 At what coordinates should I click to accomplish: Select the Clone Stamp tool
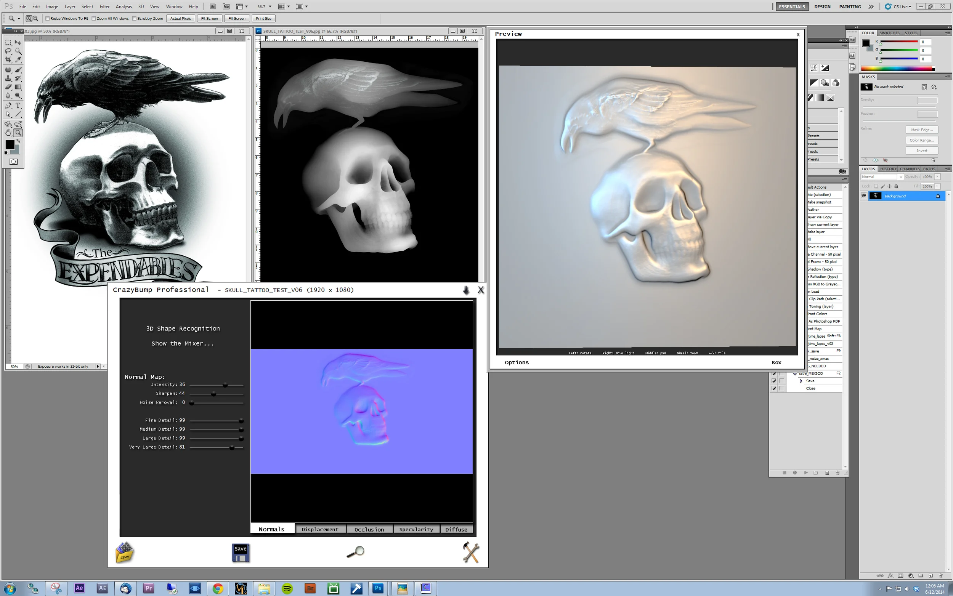8,79
